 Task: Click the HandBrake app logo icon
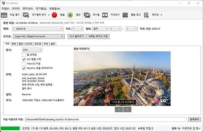point(3,3)
